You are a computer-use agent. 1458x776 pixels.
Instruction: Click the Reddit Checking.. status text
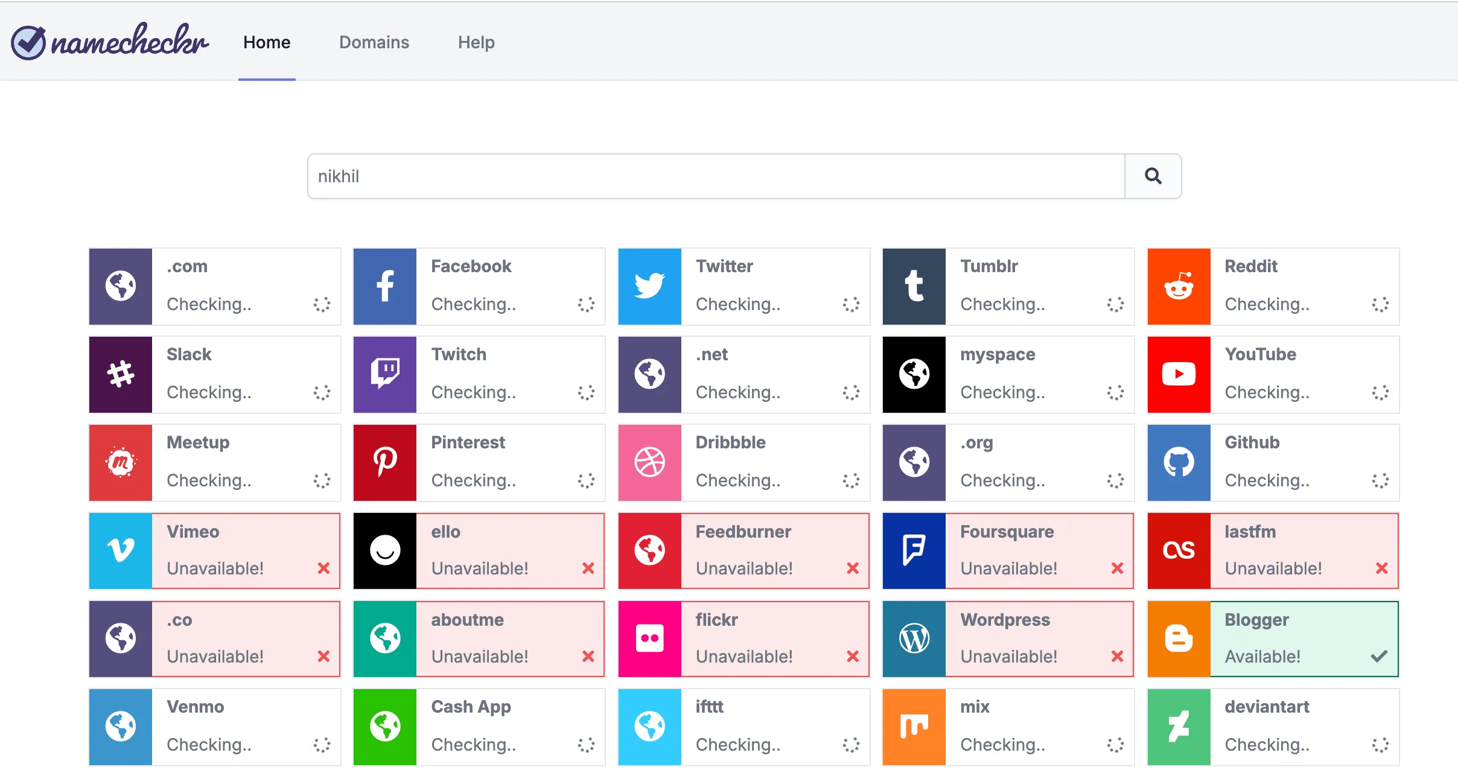[1267, 304]
